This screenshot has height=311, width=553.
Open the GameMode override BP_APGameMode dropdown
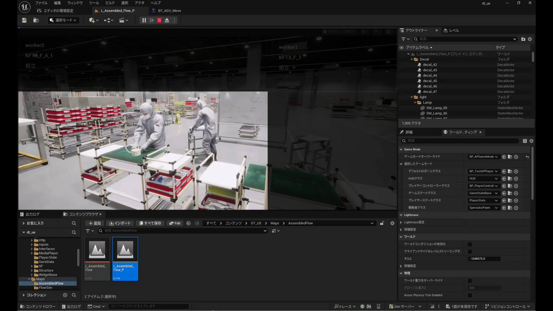(483, 157)
